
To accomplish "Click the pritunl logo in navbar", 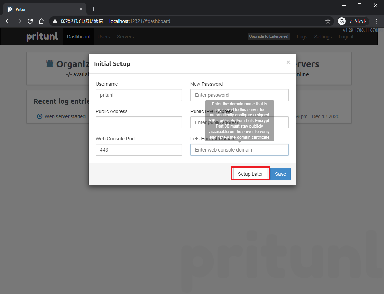I will (x=42, y=36).
